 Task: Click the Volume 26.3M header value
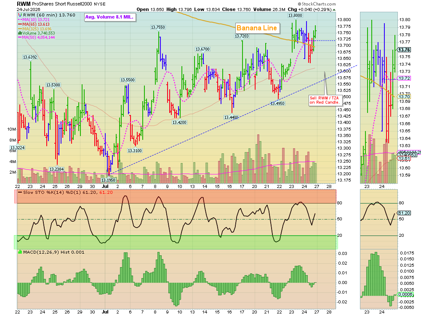click(269, 9)
